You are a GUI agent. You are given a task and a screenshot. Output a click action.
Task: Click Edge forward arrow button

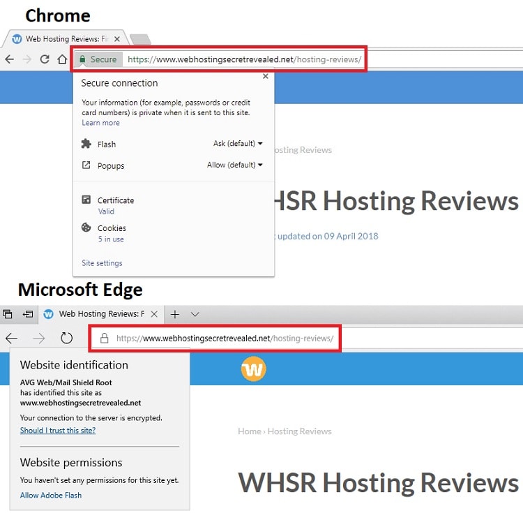39,338
